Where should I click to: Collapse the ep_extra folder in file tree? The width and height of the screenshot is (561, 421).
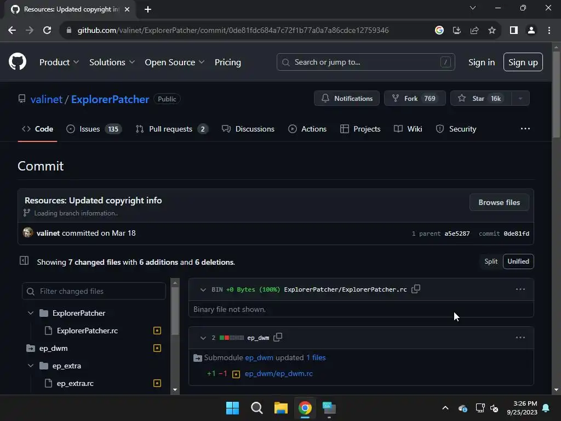[x=31, y=366]
